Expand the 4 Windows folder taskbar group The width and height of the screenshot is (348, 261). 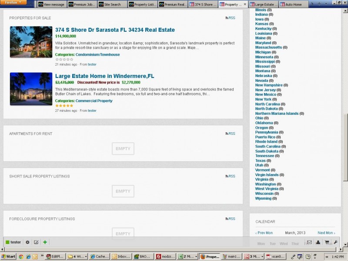coord(77,257)
